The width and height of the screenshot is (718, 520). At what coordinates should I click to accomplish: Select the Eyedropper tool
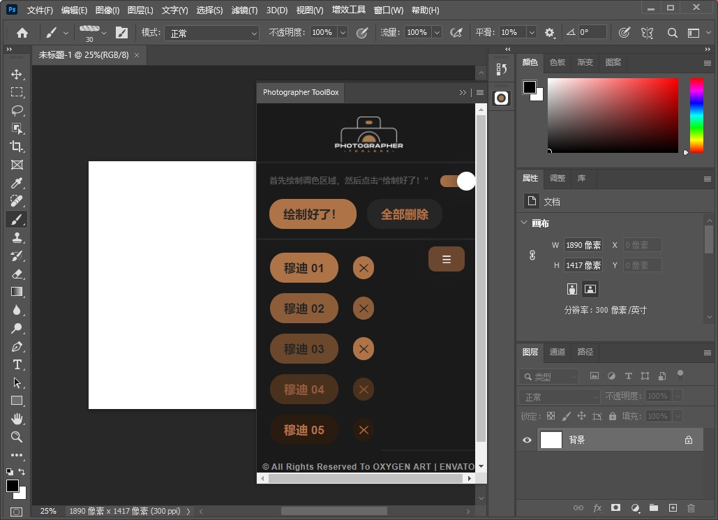[17, 184]
